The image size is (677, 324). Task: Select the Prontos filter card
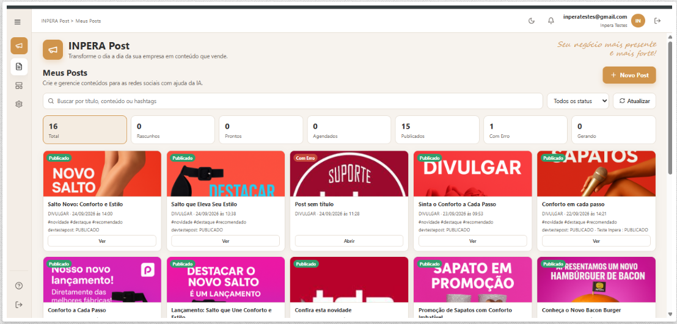(x=261, y=130)
